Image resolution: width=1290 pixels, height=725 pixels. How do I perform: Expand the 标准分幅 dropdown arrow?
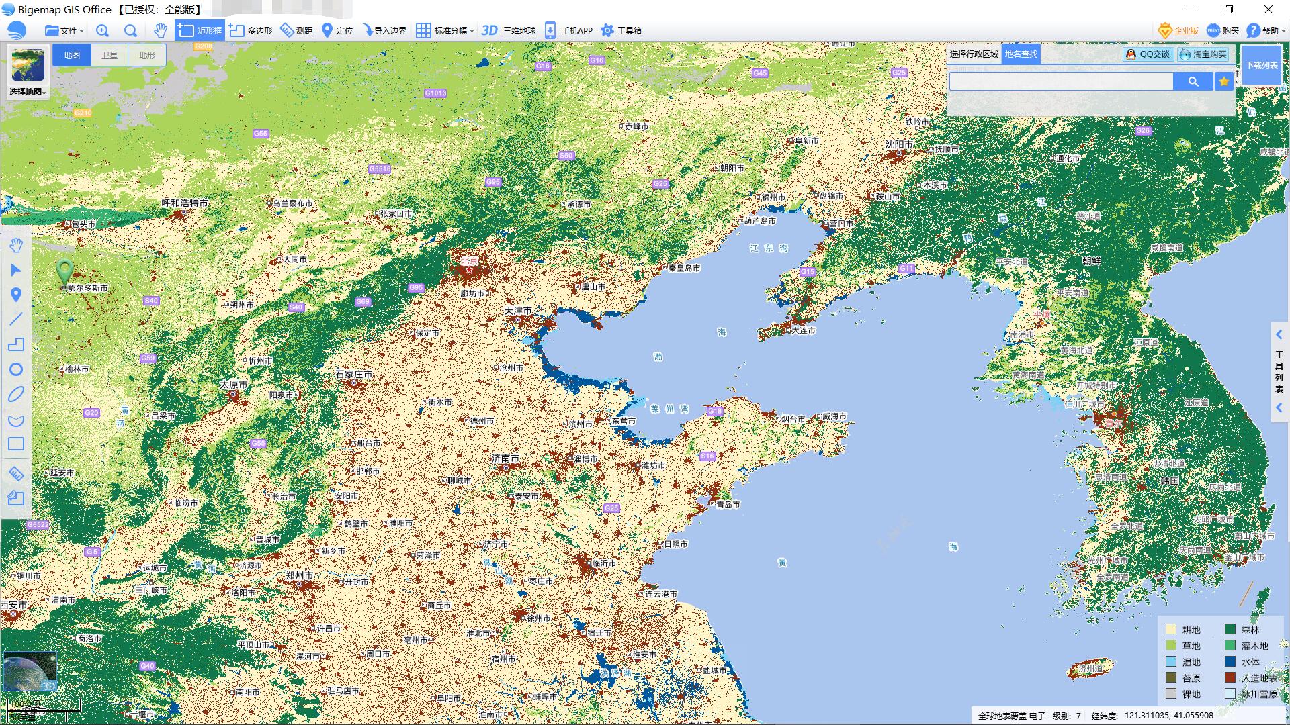[x=472, y=31]
